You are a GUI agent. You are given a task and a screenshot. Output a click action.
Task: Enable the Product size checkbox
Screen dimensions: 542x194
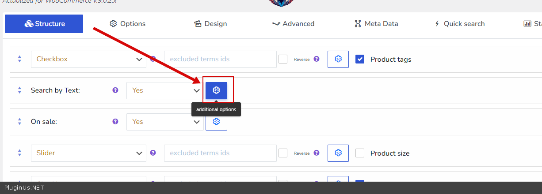[360, 153]
